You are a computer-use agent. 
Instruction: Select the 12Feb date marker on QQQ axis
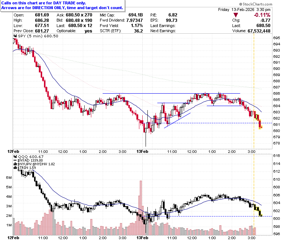(13, 238)
